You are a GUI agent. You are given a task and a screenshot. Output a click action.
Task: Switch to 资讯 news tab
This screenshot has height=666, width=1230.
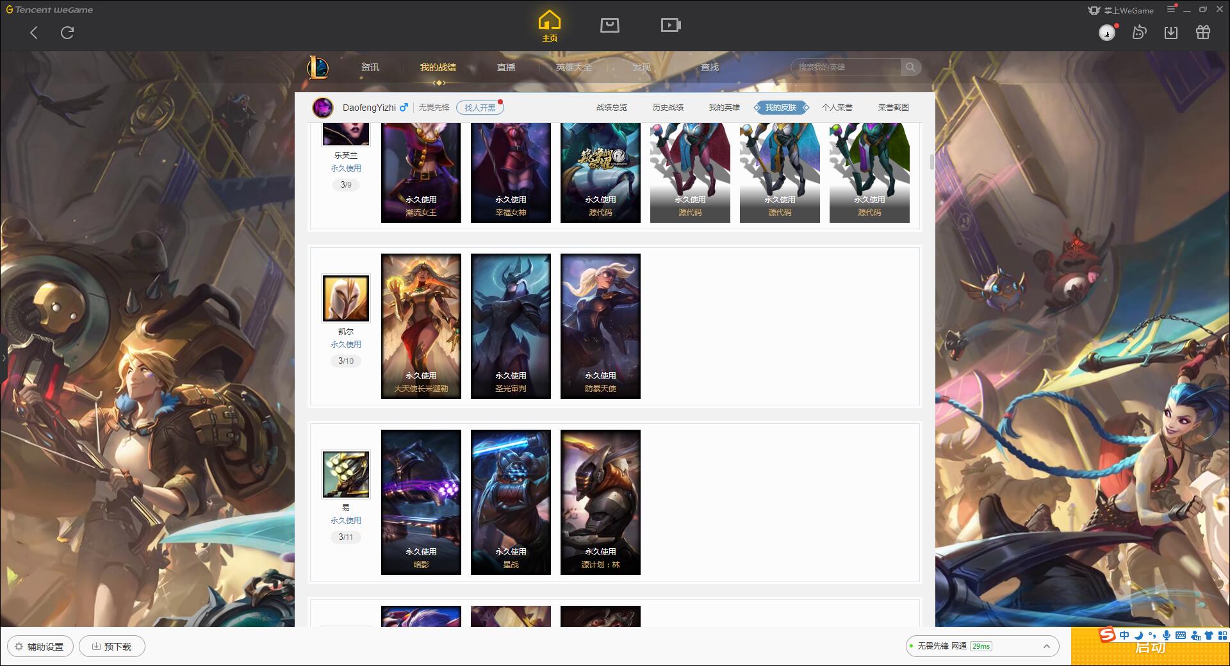click(x=370, y=67)
